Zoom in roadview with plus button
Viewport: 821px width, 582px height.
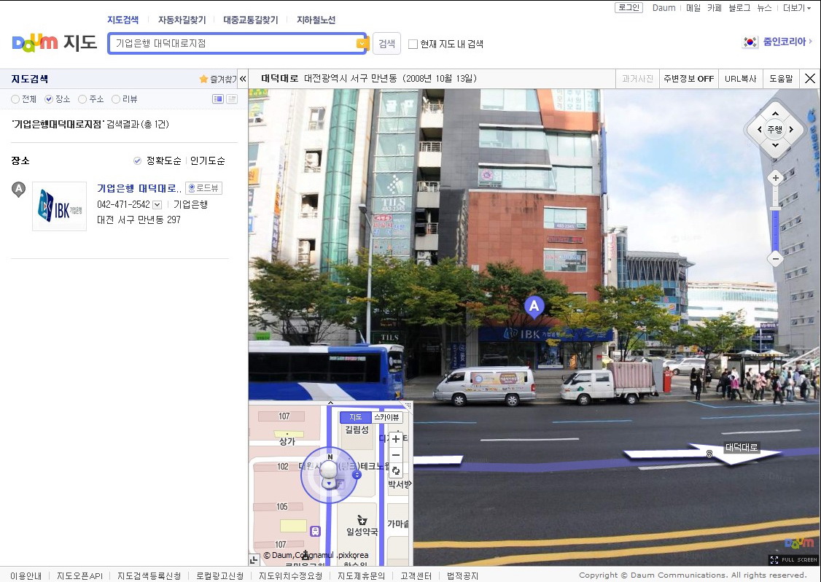click(x=776, y=178)
